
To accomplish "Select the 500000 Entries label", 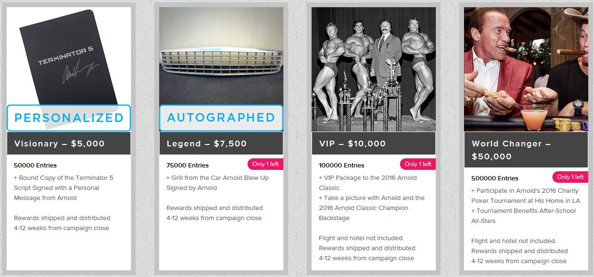I will (x=495, y=178).
